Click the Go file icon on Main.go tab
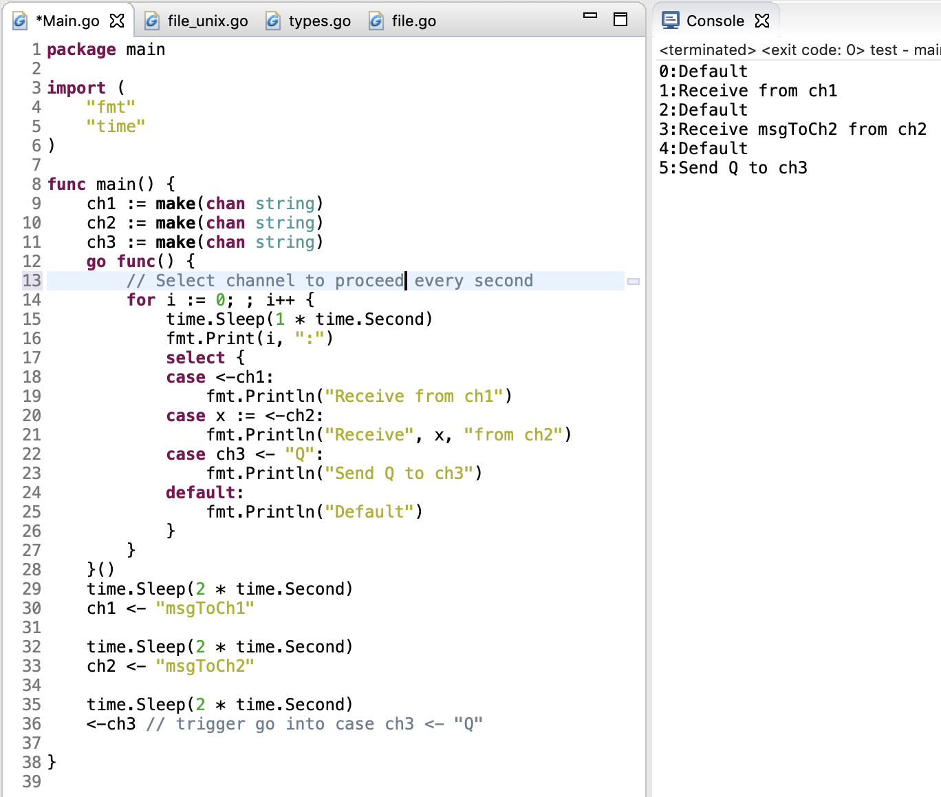The image size is (941, 797). [x=21, y=21]
